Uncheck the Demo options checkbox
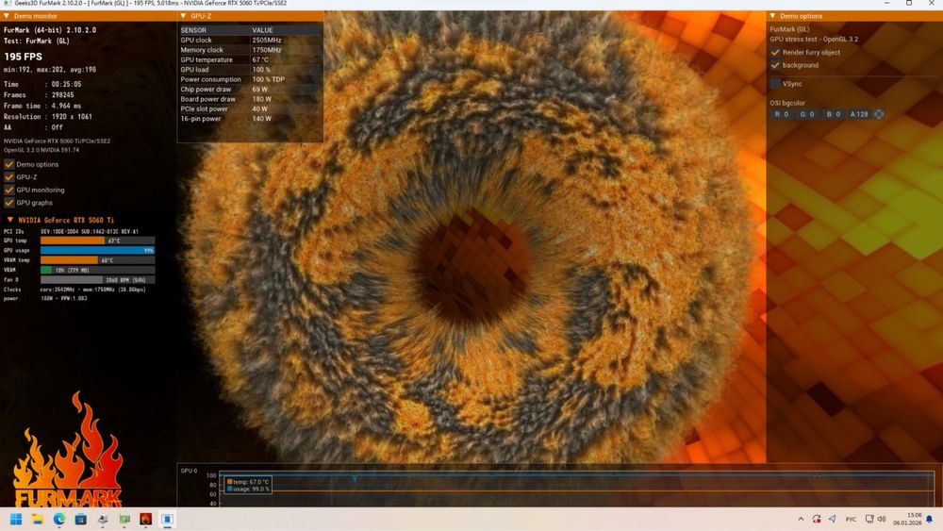The image size is (943, 531). 9,164
